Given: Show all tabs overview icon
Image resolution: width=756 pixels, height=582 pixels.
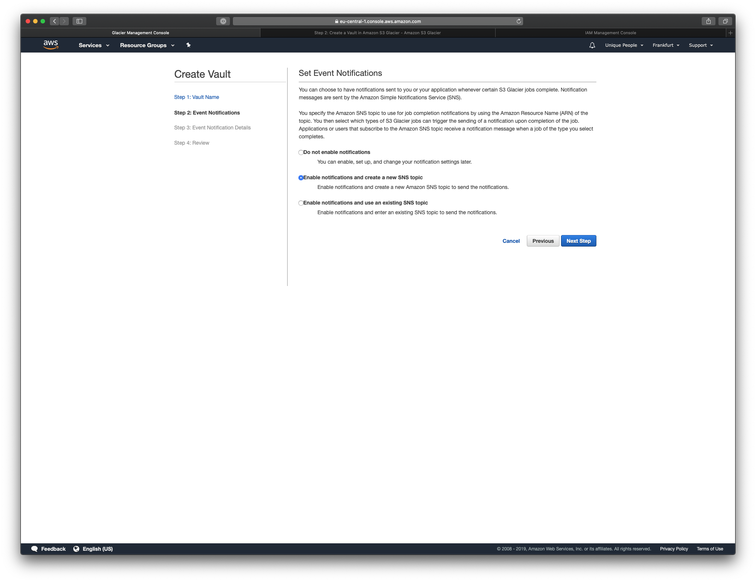Looking at the screenshot, I should pyautogui.click(x=725, y=21).
